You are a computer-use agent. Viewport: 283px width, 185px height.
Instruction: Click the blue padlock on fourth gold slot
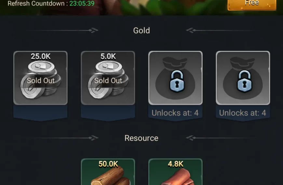pos(244,81)
